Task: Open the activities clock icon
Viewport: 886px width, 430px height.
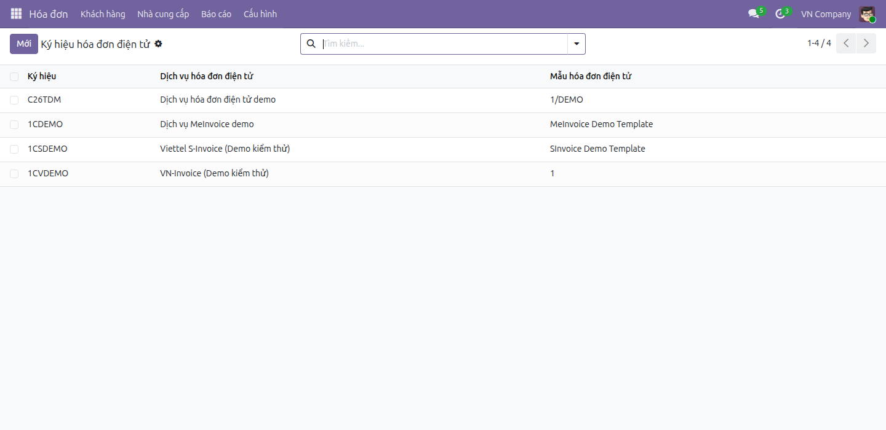Action: (x=781, y=14)
